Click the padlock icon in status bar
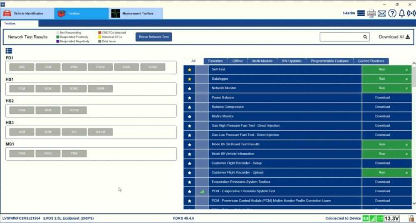416x223 pixels. pos(411,218)
